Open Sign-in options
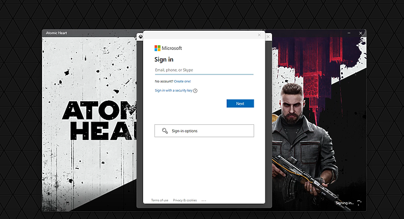This screenshot has height=219, width=404. (204, 131)
